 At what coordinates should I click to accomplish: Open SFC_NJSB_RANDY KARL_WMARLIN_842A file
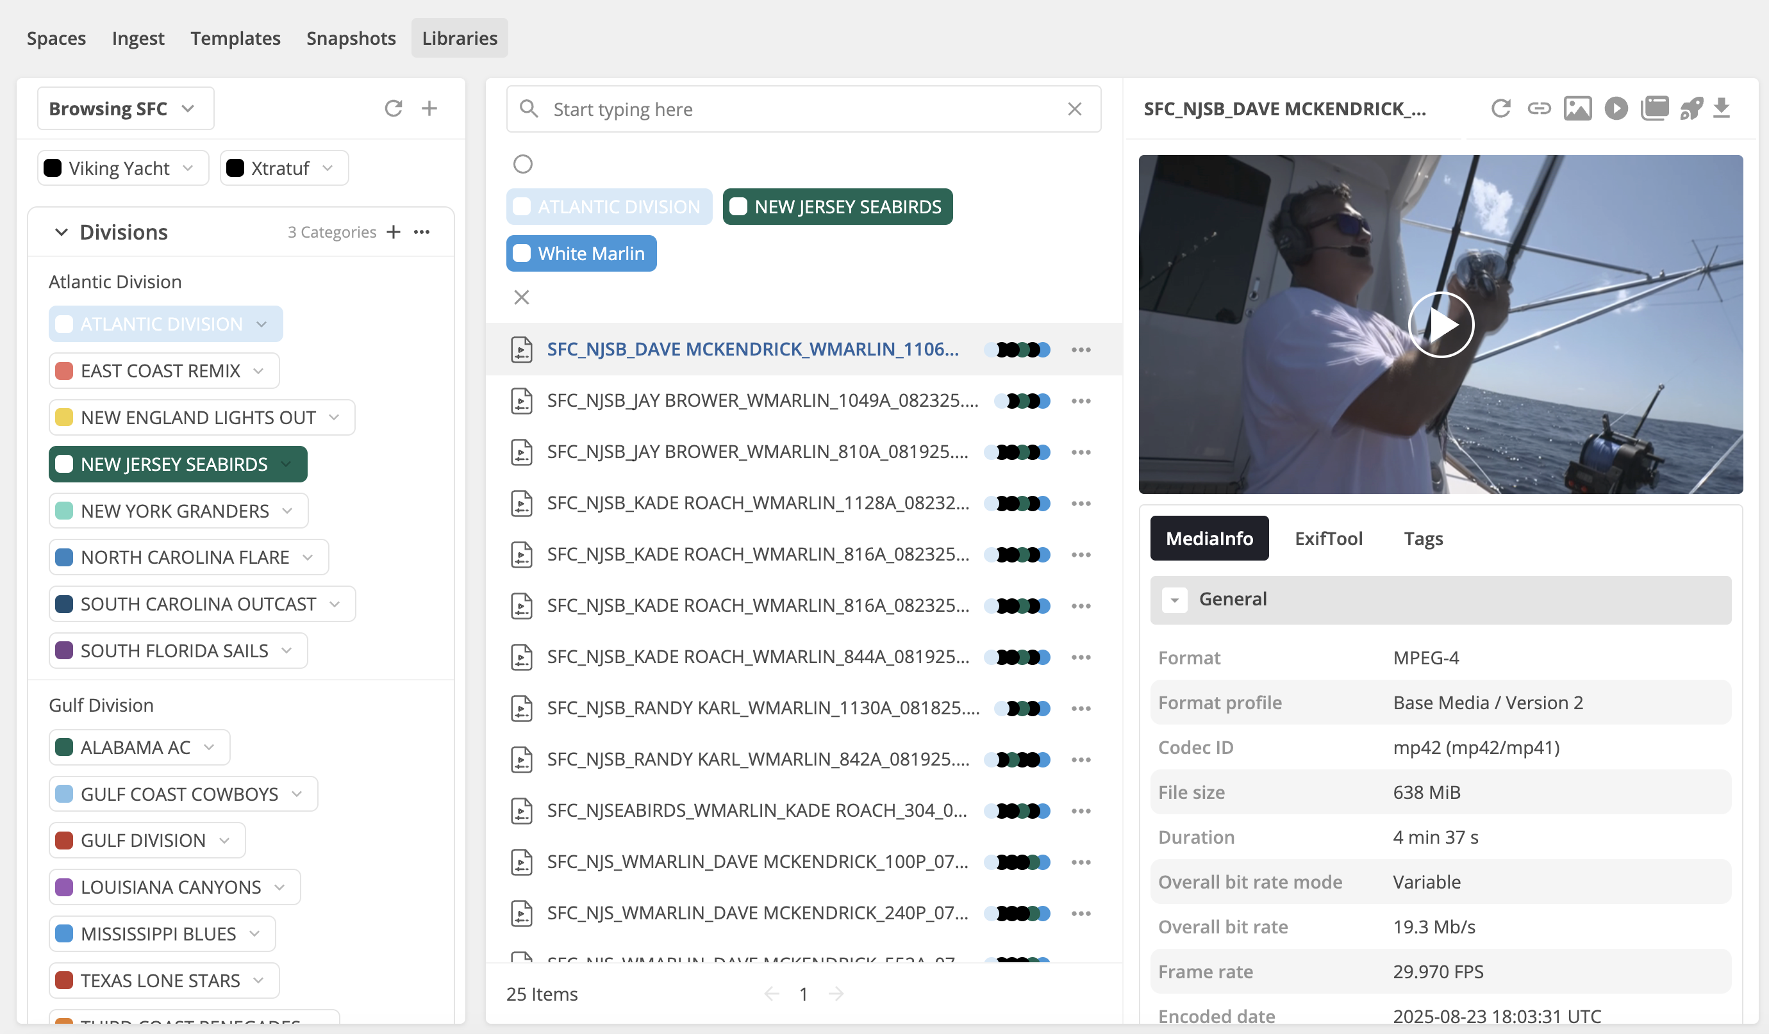click(x=757, y=759)
